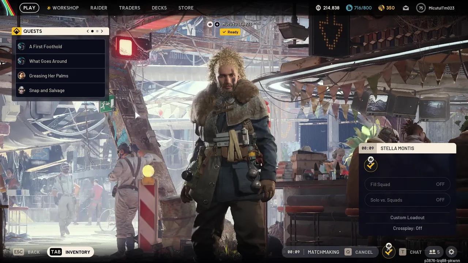The height and width of the screenshot is (263, 468).
Task: Open the Greasing Her Palms quest
Action: click(60, 76)
